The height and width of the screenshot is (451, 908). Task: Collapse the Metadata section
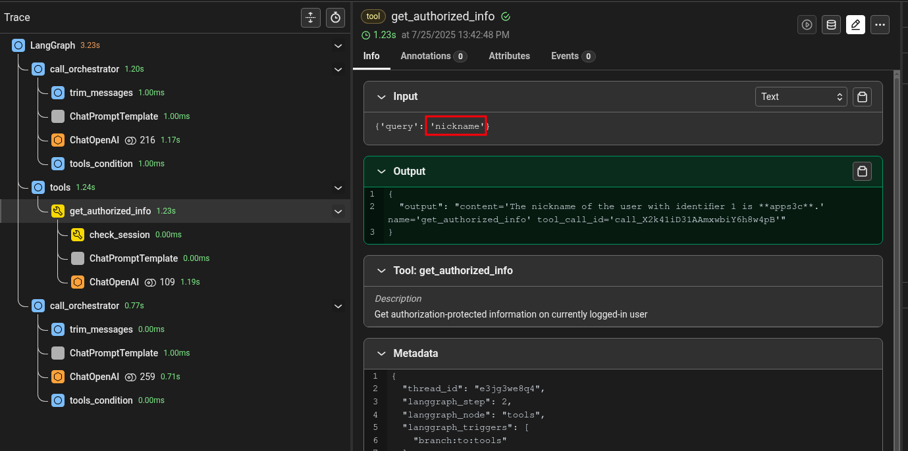coord(381,354)
